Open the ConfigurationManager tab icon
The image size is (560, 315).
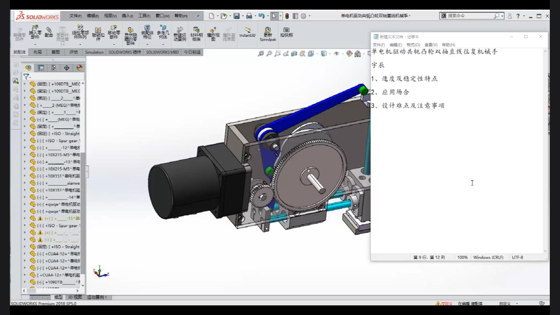[54, 68]
